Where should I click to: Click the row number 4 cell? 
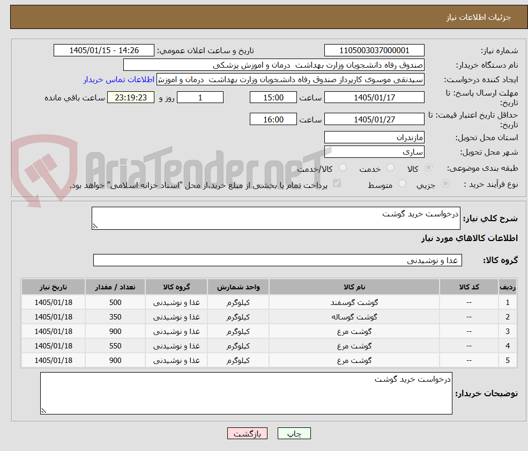pyautogui.click(x=508, y=346)
